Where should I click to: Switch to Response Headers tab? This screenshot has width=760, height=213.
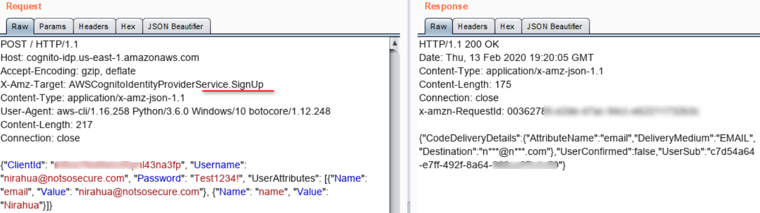473,26
